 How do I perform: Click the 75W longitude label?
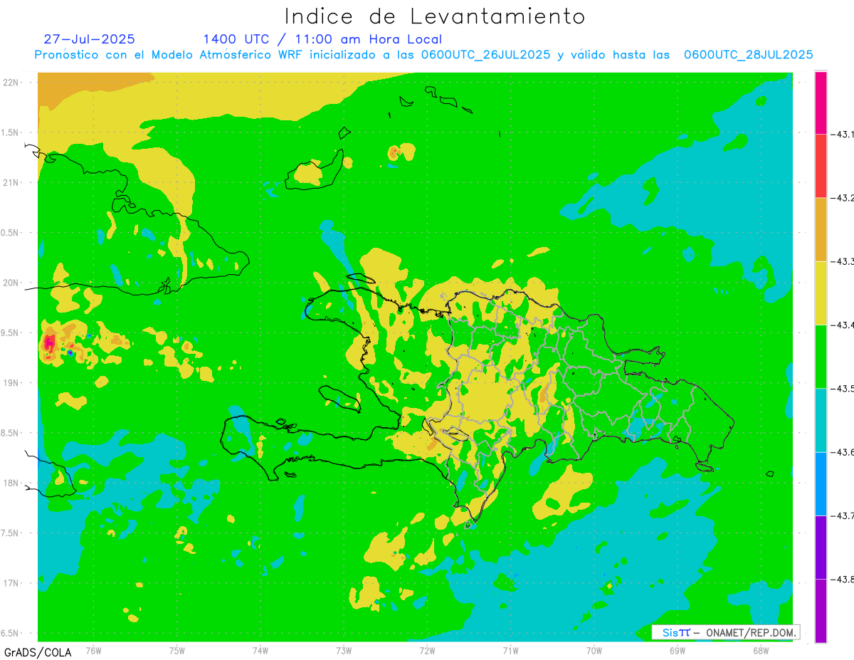click(x=177, y=651)
